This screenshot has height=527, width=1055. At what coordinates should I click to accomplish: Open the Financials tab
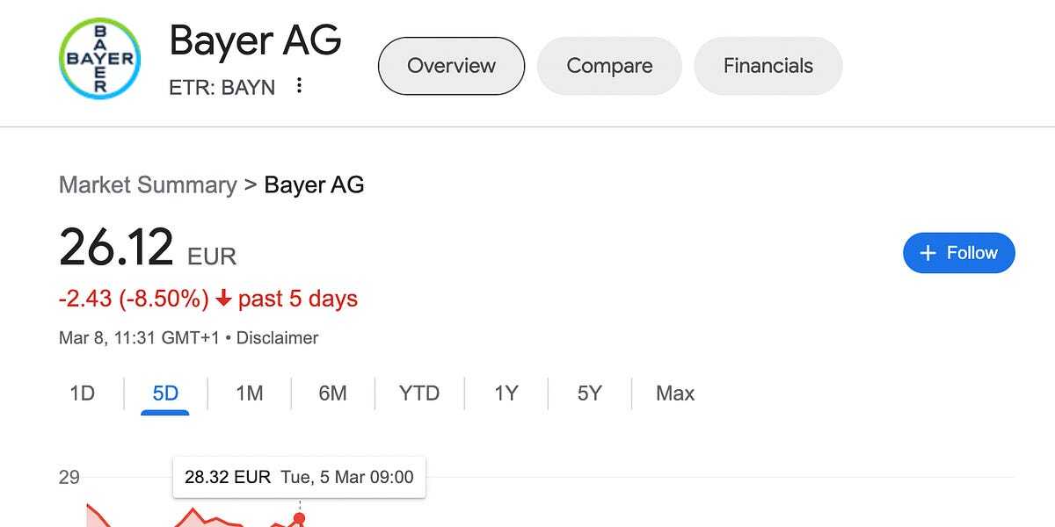[x=768, y=66]
